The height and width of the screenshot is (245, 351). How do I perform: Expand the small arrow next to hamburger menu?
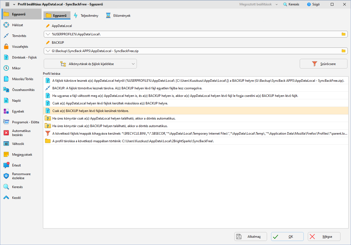(x=14, y=4)
